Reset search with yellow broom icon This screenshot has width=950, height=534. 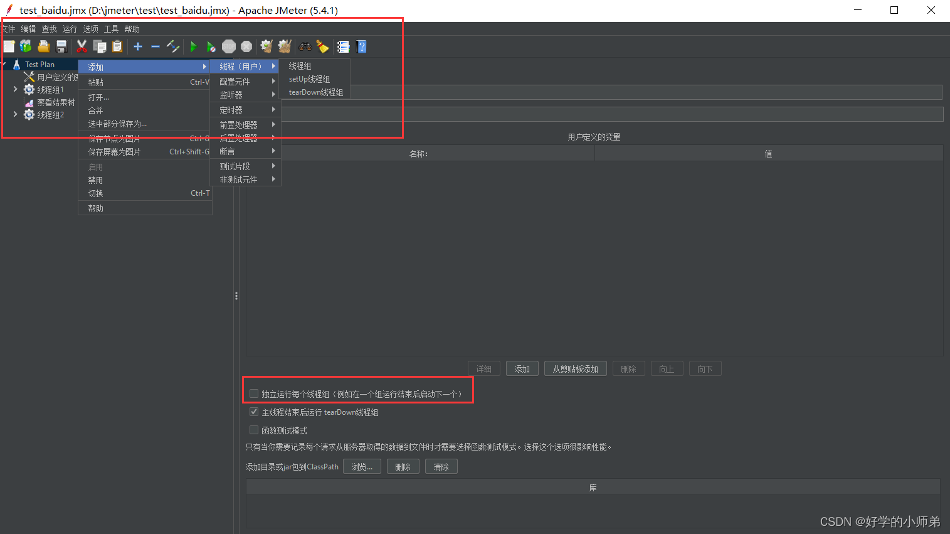coord(322,46)
